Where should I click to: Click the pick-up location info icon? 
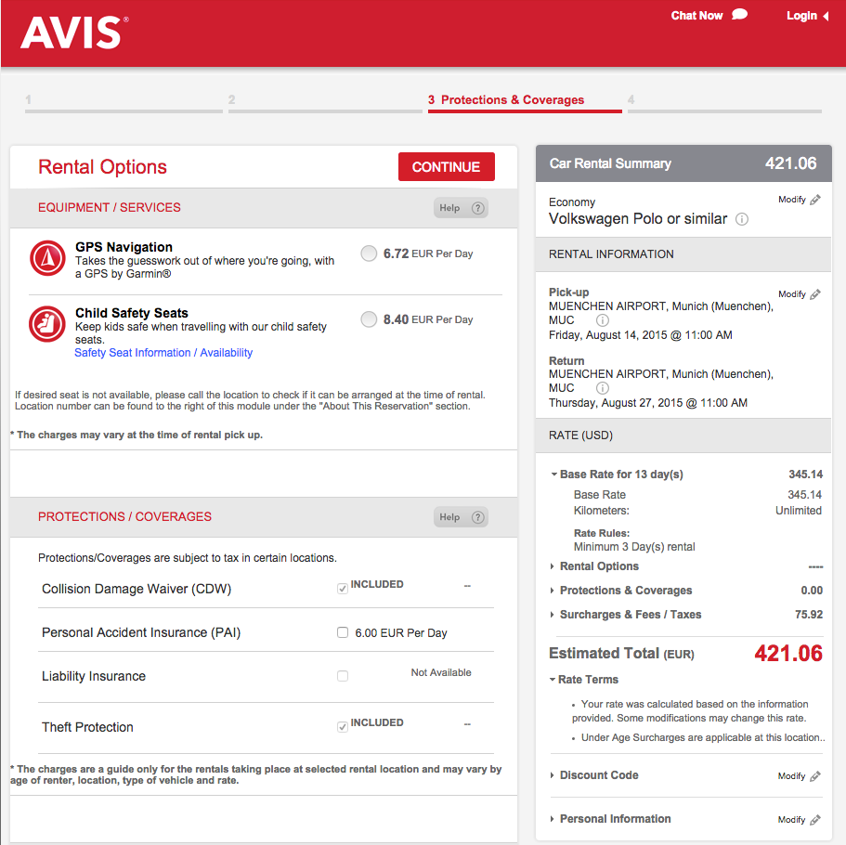coord(602,320)
